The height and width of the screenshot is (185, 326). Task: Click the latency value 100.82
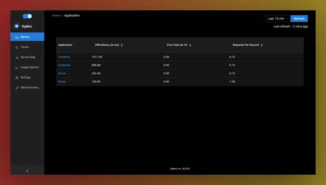click(96, 81)
